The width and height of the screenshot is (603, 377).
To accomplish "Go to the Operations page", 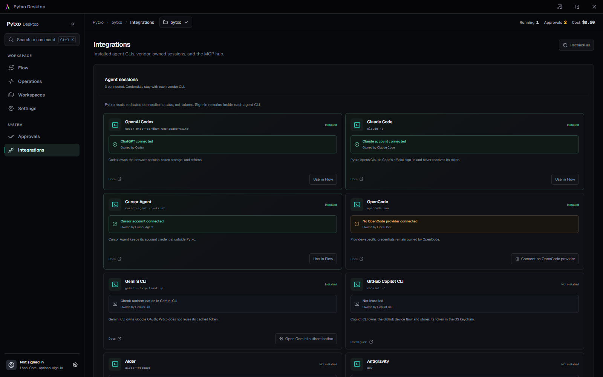I will point(42,81).
